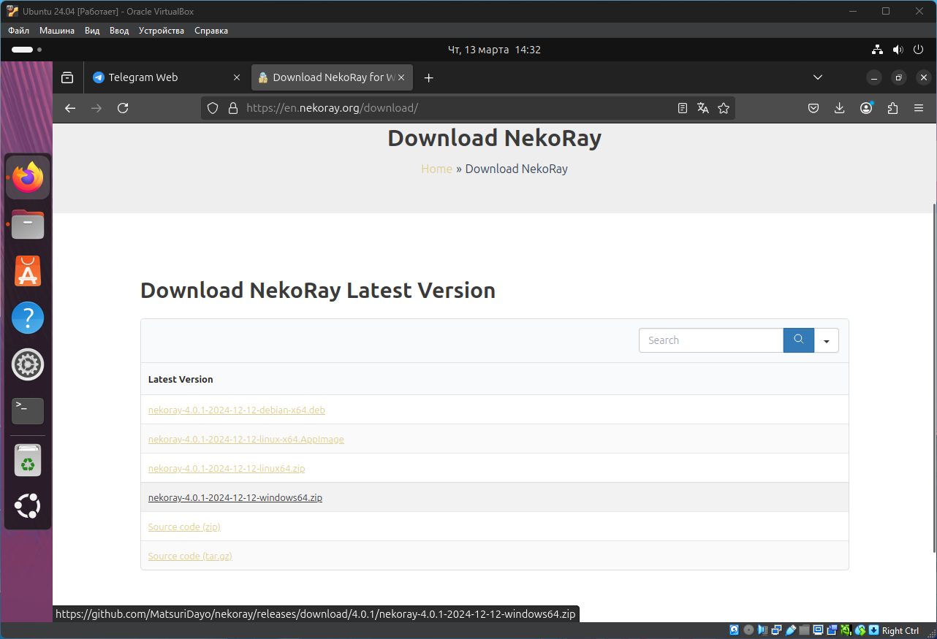Open the Help icon in the dock
The image size is (937, 639).
(28, 318)
